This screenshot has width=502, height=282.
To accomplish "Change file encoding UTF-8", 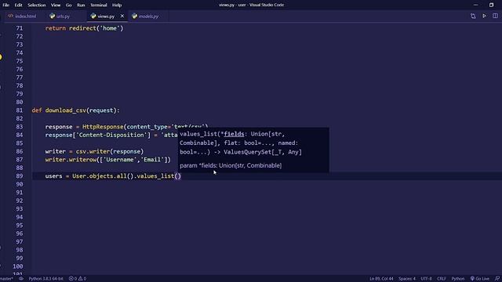I will coord(426,279).
